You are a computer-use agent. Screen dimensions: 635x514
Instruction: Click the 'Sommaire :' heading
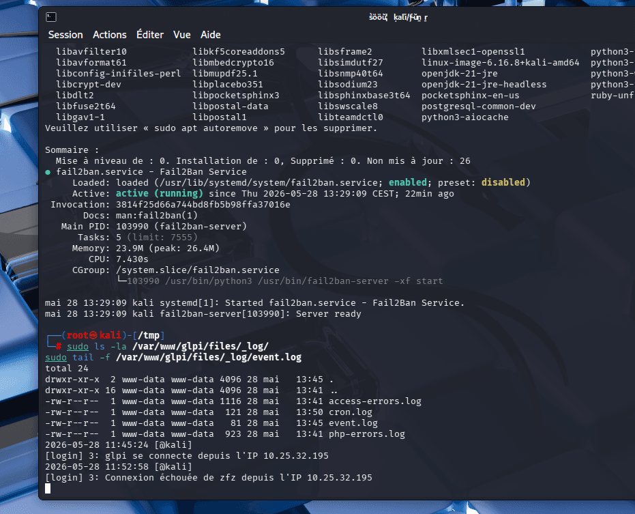pyautogui.click(x=72, y=150)
